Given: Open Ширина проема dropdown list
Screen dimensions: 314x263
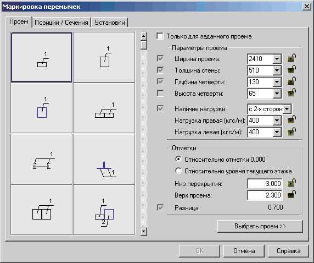Looking at the screenshot, I should pyautogui.click(x=277, y=59).
